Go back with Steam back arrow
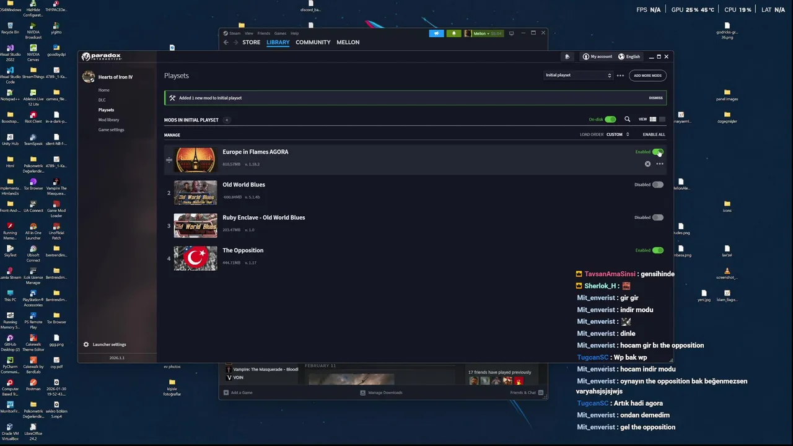This screenshot has width=793, height=446. 226,42
